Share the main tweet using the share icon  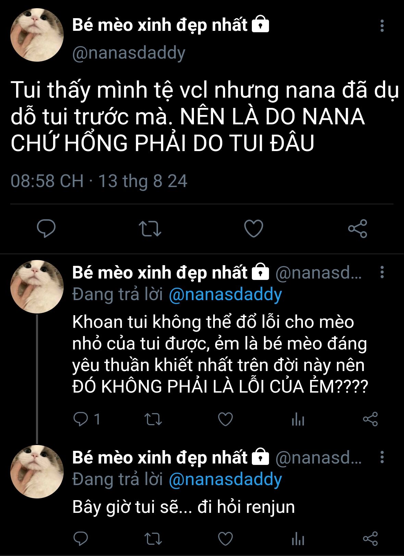[358, 228]
